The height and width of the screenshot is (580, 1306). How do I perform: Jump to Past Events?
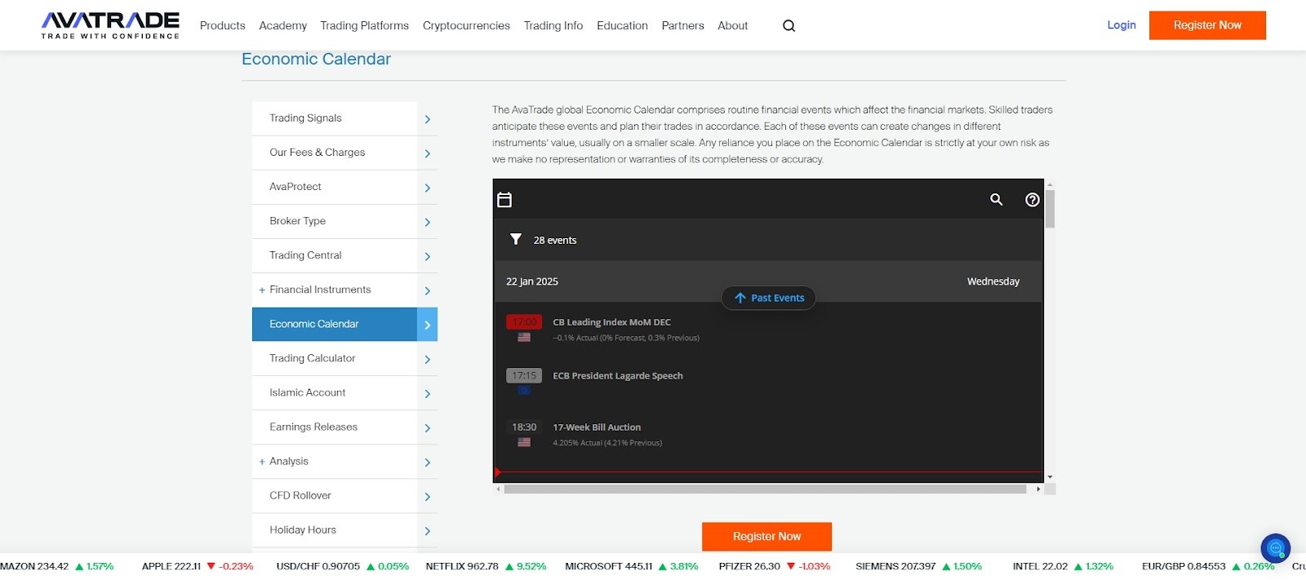pos(768,298)
